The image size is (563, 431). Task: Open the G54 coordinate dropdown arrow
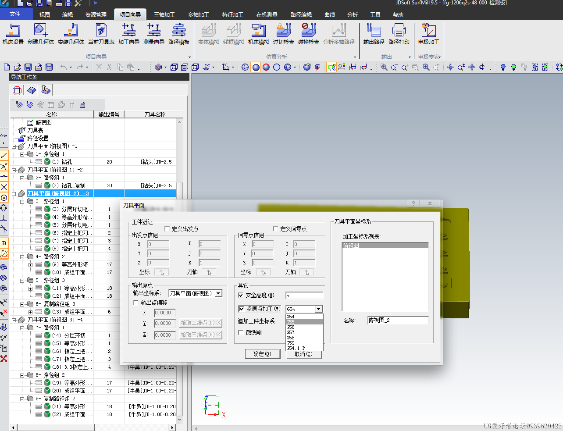[x=319, y=309]
